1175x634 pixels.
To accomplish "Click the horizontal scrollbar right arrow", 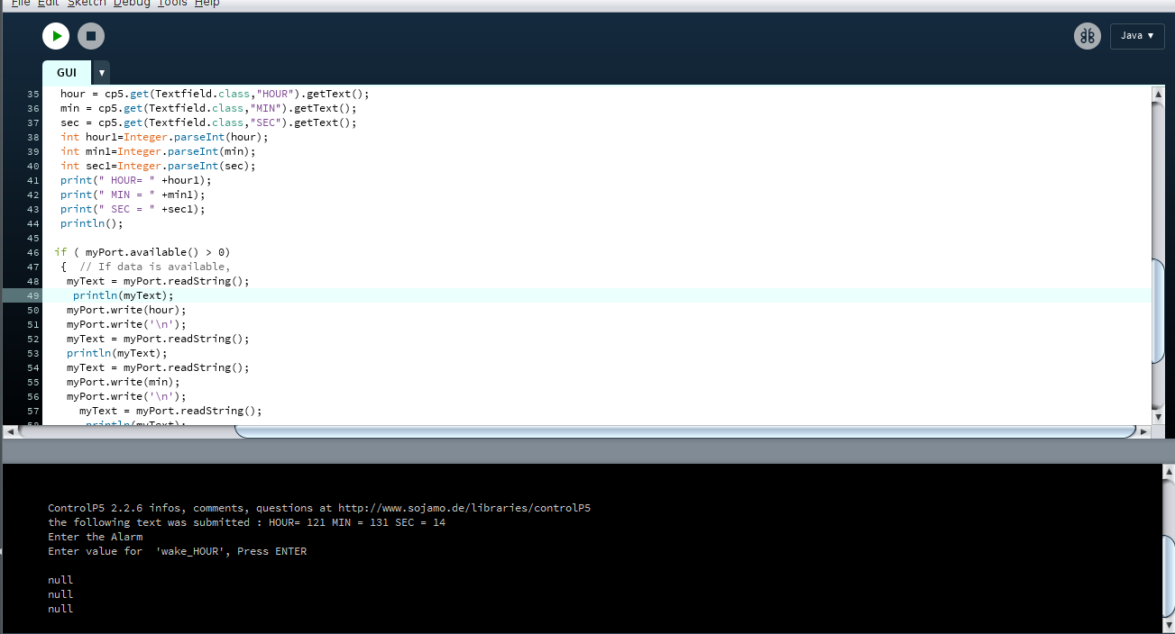I will coord(1144,431).
